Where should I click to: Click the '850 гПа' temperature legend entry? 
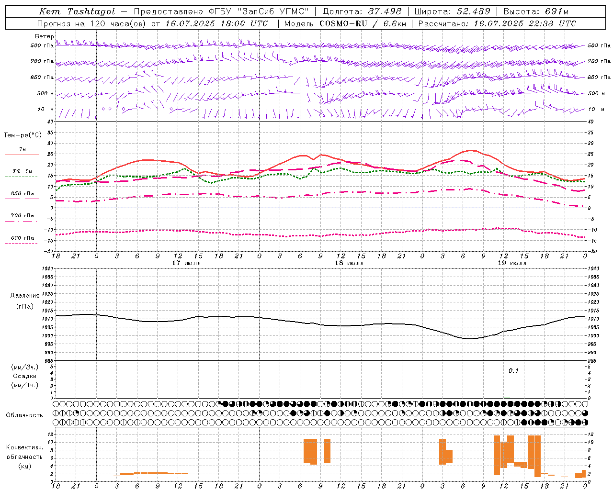[23, 194]
